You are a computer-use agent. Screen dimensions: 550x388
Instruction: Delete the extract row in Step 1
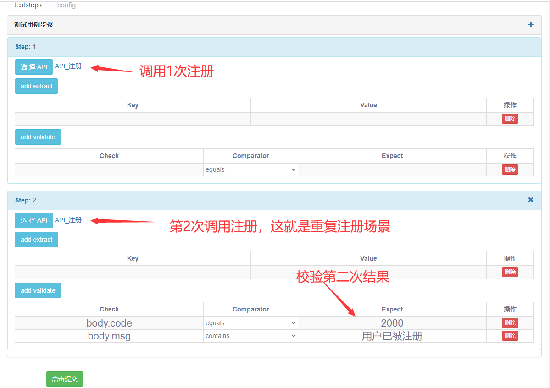click(510, 119)
